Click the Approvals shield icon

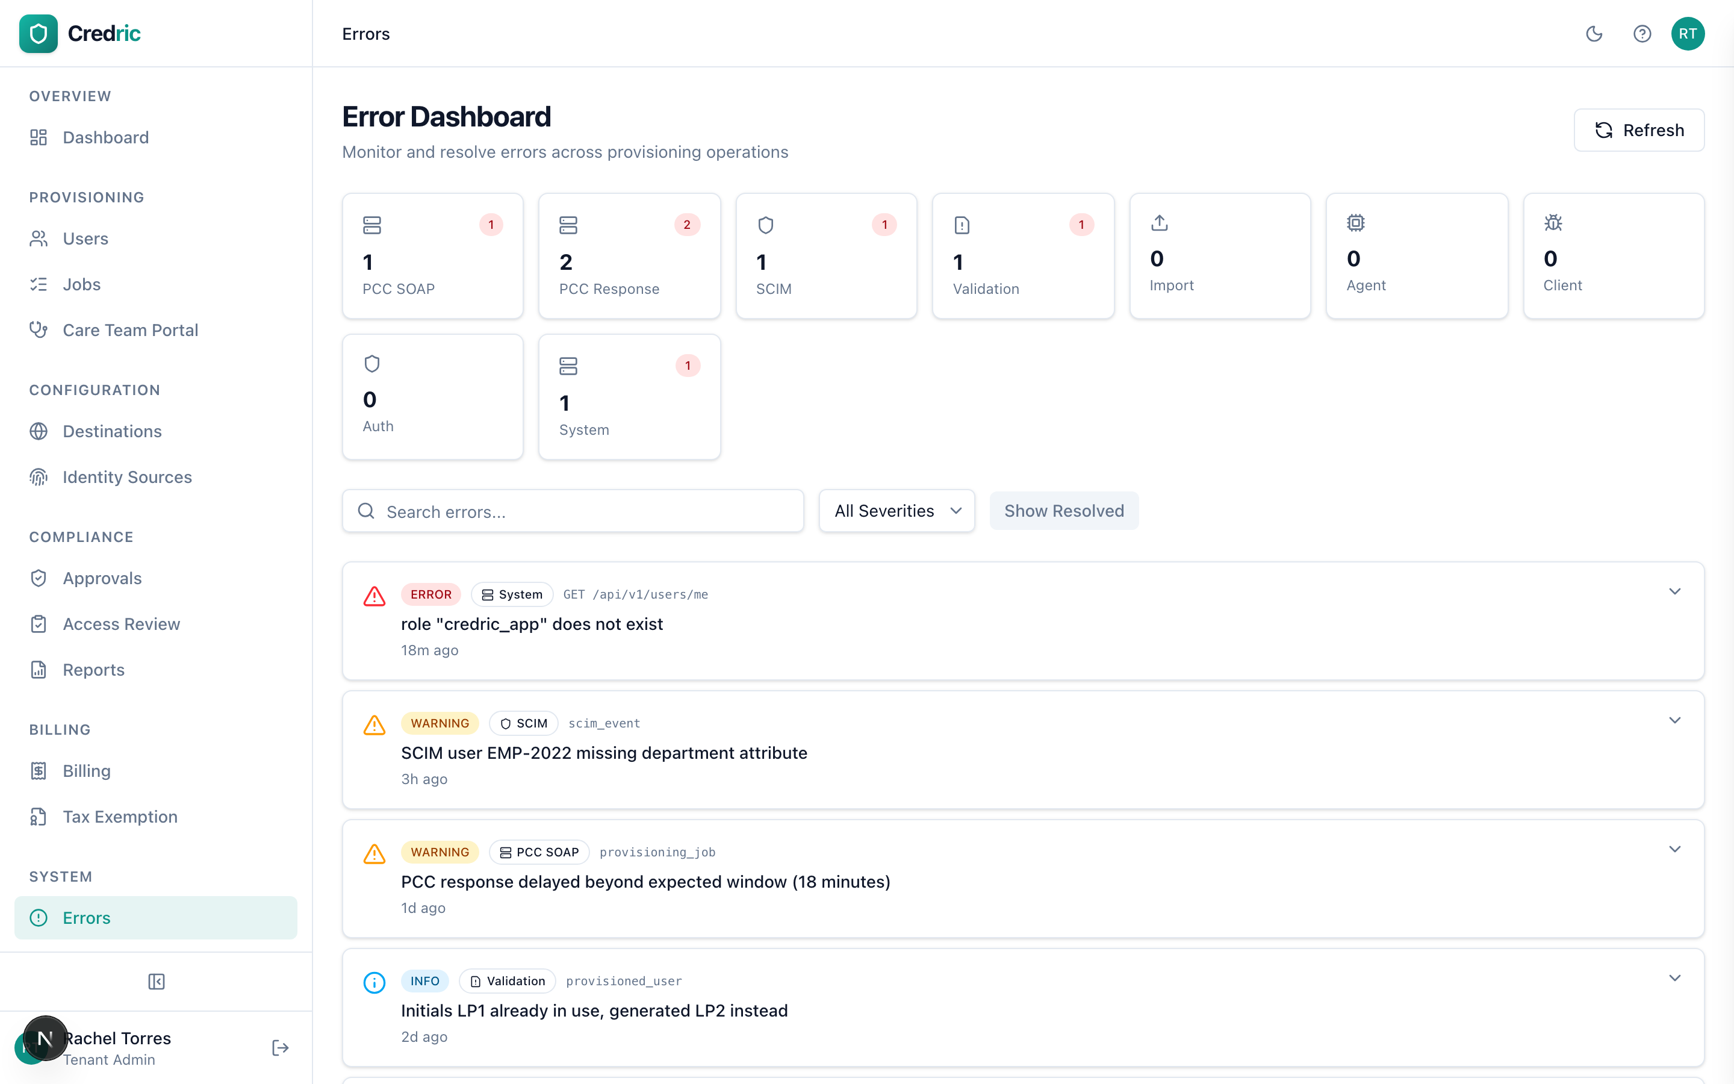point(39,579)
